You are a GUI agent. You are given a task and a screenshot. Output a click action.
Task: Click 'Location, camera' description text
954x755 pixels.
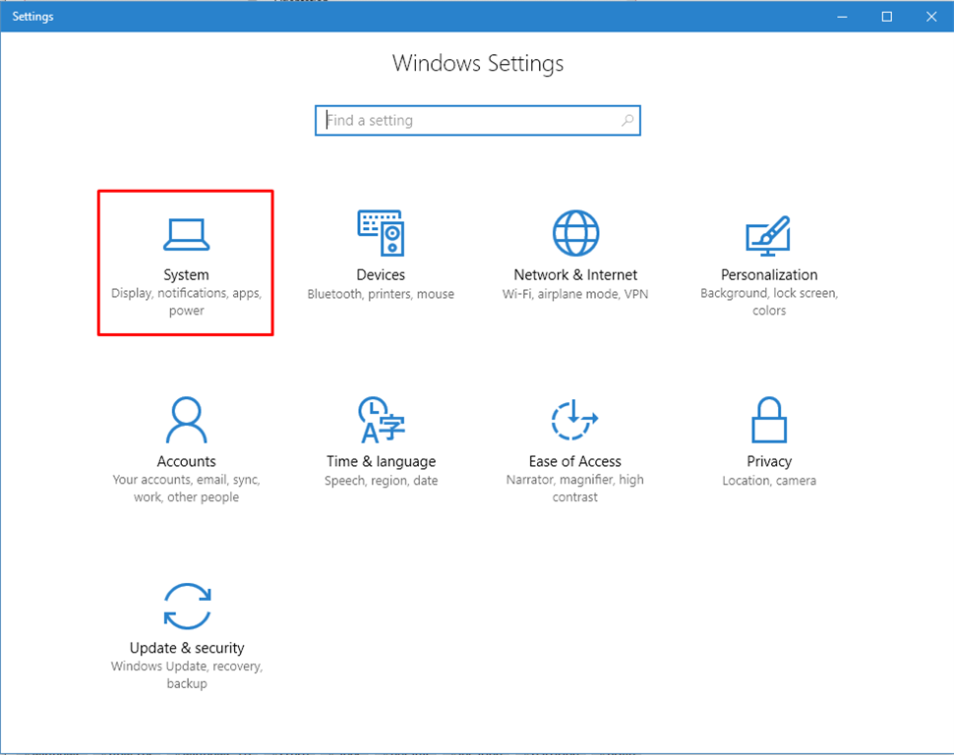tap(769, 481)
